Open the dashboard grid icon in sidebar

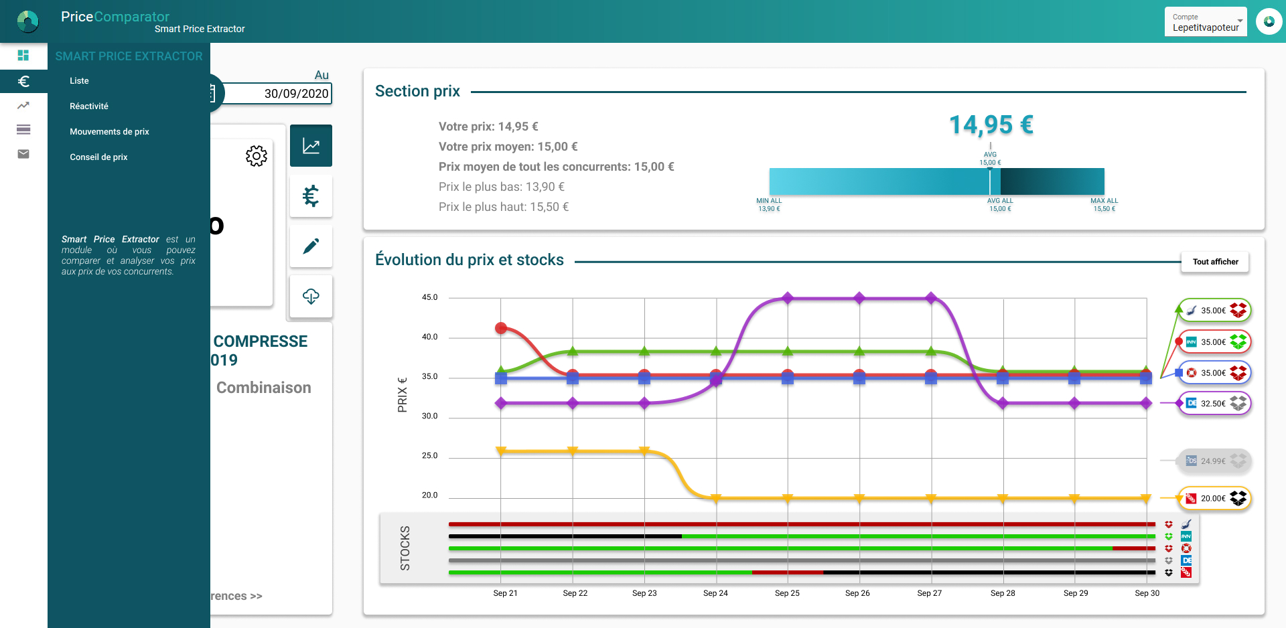tap(23, 55)
